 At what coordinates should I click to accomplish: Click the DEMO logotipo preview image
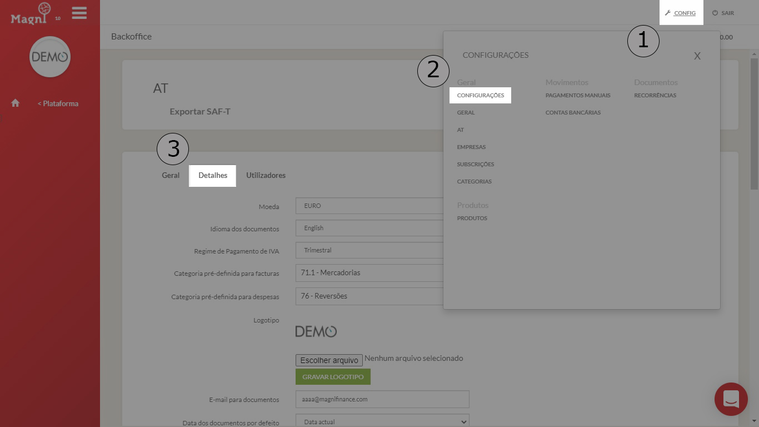coord(316,331)
